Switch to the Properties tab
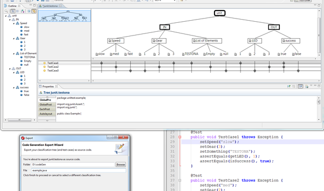324x191 pixels. pyautogui.click(x=48, y=86)
